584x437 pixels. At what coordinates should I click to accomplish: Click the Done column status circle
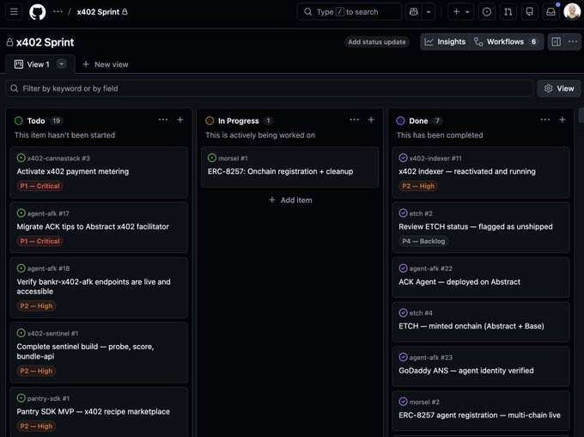pos(401,120)
